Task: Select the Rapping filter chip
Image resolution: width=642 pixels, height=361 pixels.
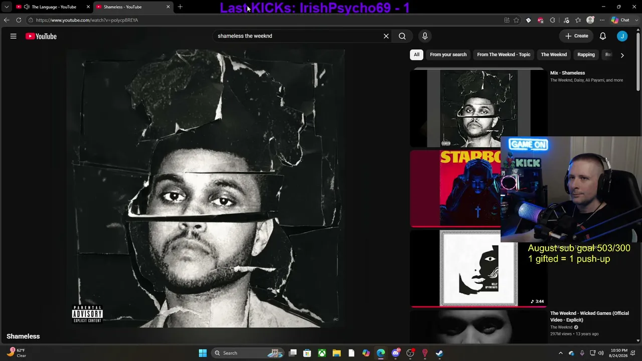Action: point(586,55)
